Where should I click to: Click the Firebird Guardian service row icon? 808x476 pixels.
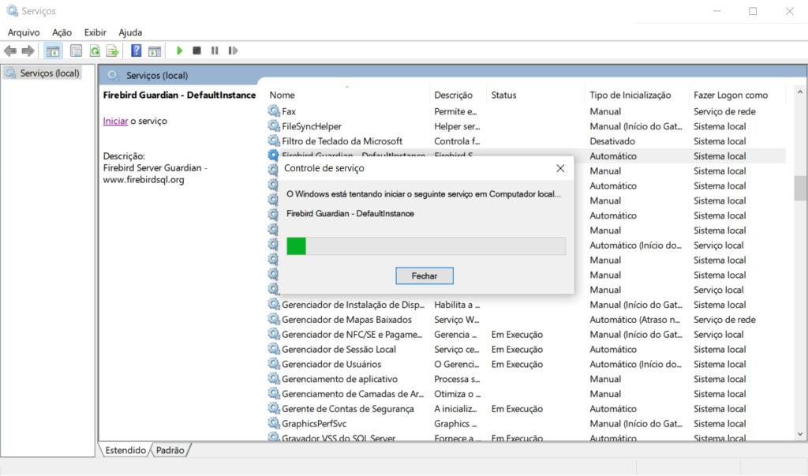point(274,156)
